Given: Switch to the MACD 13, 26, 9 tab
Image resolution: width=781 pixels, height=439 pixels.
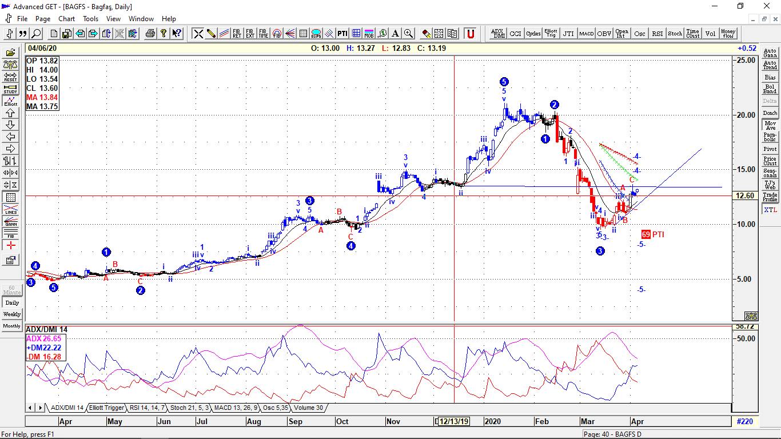Looking at the screenshot, I should [x=236, y=408].
